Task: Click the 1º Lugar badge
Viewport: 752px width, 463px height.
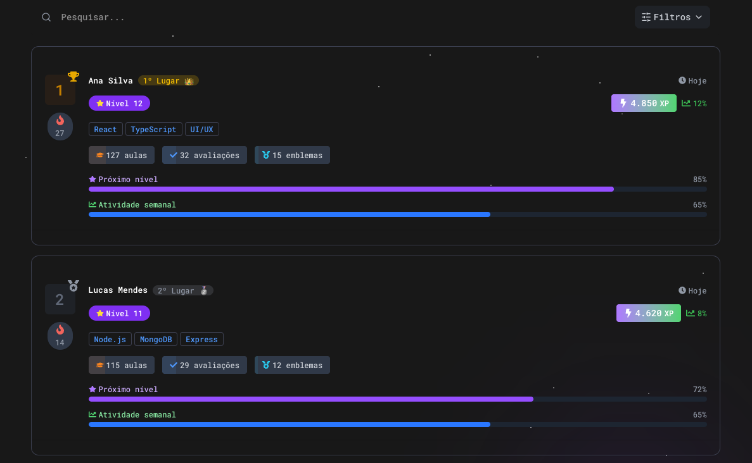Action: pos(169,80)
